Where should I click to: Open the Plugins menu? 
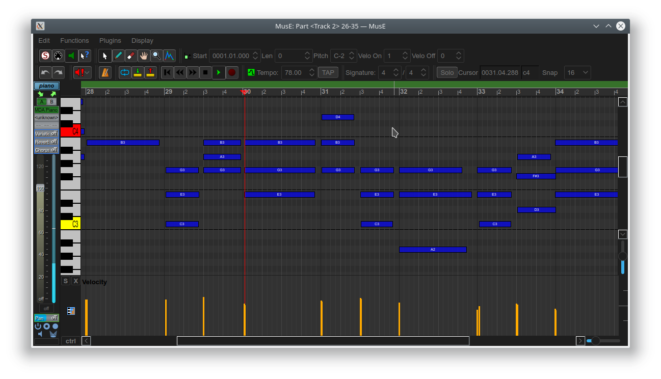[110, 40]
